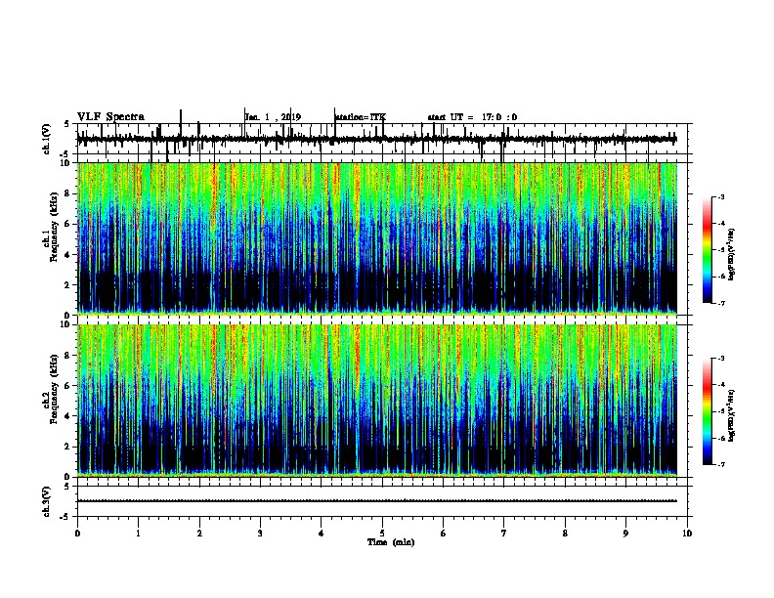Click the ch.2 spectrogram color bar
774x598 pixels.
coord(707,411)
